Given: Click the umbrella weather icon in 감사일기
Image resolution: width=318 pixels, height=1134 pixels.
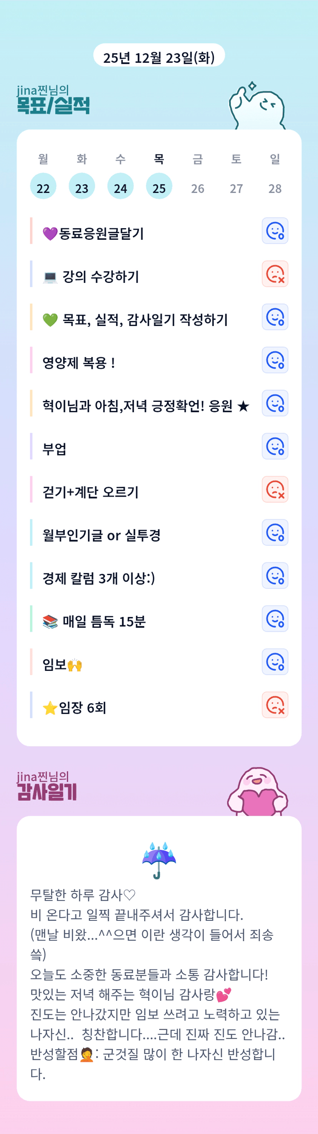Looking at the screenshot, I should (x=159, y=860).
